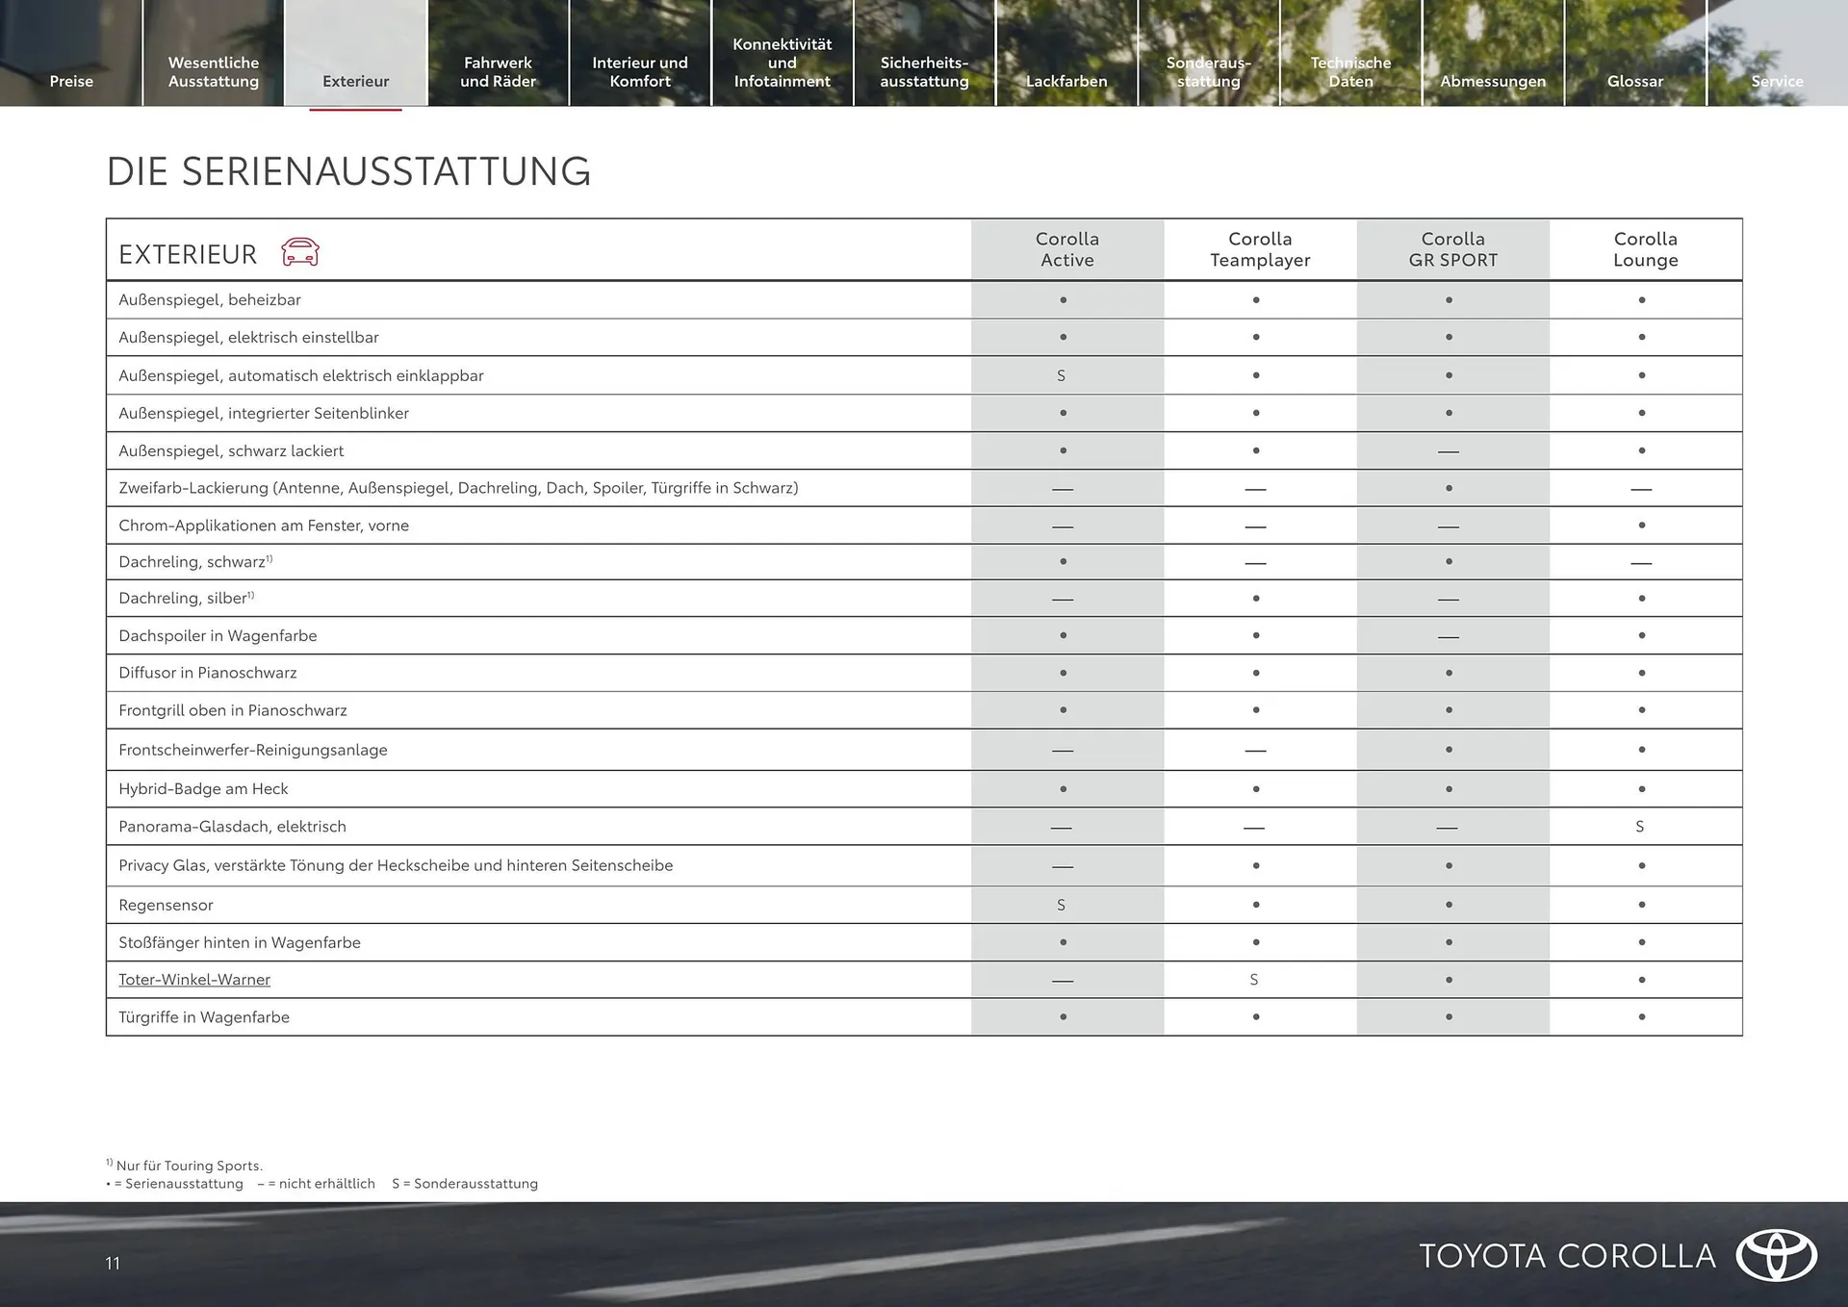This screenshot has height=1307, width=1848.
Task: Open the Technische Daten section
Action: [x=1350, y=71]
